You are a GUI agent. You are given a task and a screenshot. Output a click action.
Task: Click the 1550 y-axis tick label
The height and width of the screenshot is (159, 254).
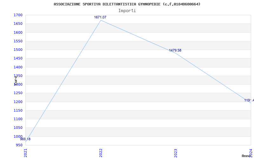[x=18, y=41]
